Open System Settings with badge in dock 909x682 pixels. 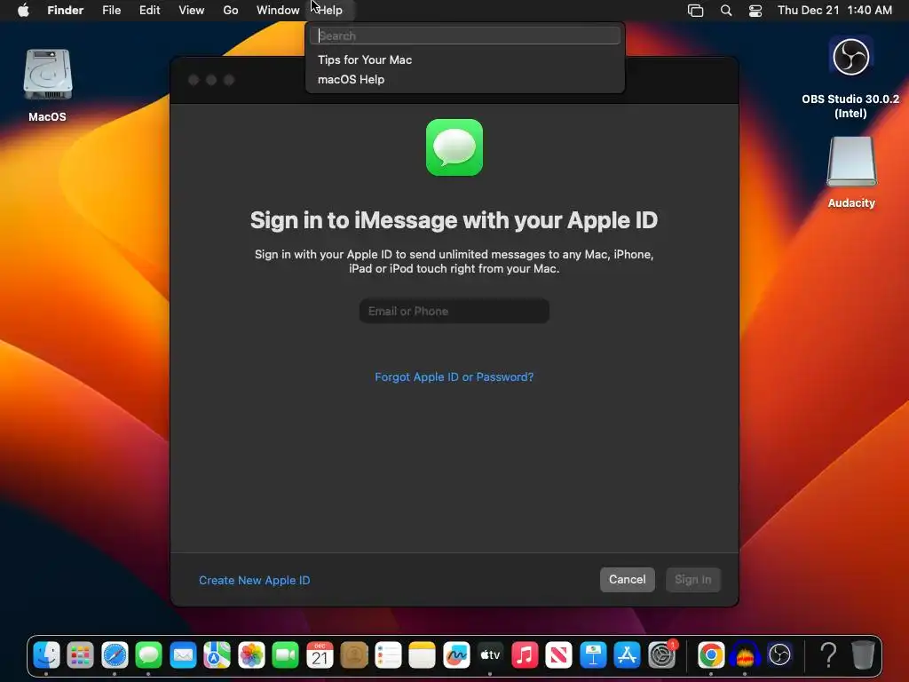pyautogui.click(x=662, y=655)
